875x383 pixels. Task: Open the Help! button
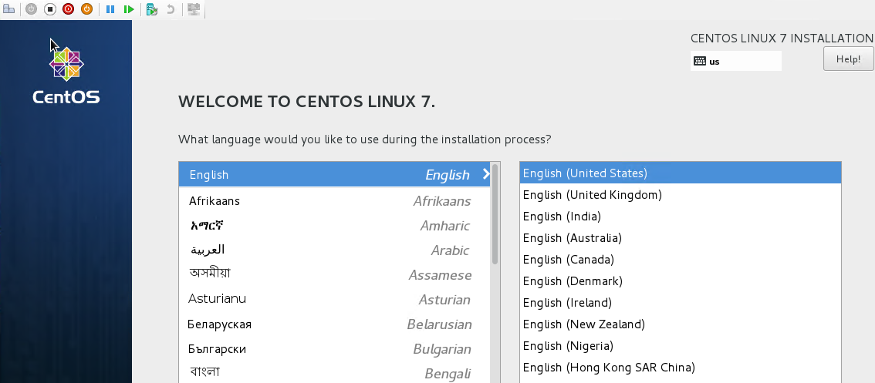848,59
